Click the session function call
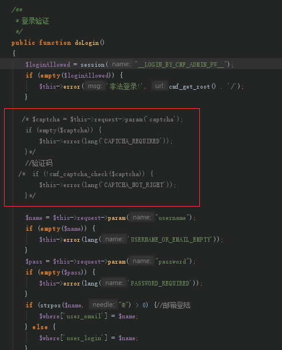 click(x=92, y=64)
